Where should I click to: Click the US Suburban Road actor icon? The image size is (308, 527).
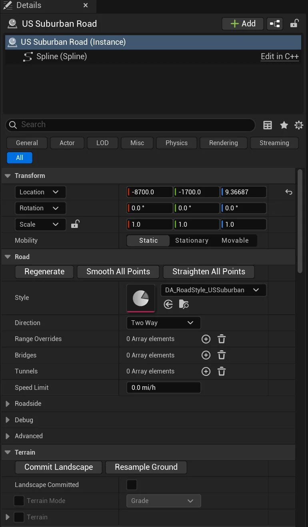click(x=12, y=24)
